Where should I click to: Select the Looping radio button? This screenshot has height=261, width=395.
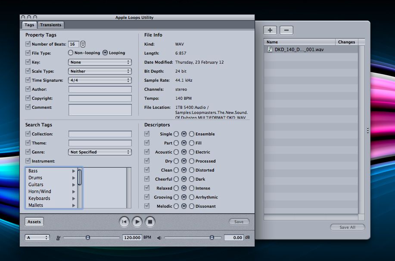105,52
